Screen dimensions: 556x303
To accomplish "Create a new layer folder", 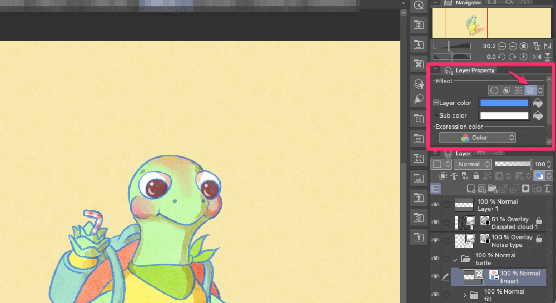I will point(493,189).
